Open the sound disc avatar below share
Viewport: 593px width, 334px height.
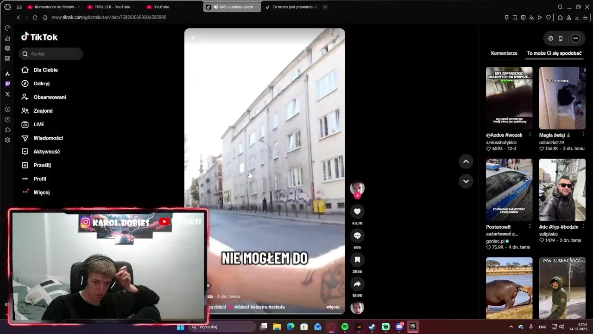pyautogui.click(x=357, y=308)
